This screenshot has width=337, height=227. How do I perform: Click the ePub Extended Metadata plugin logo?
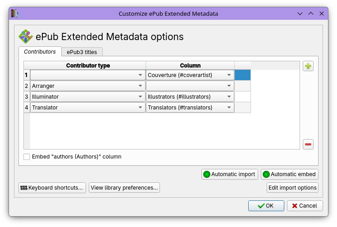coord(26,36)
